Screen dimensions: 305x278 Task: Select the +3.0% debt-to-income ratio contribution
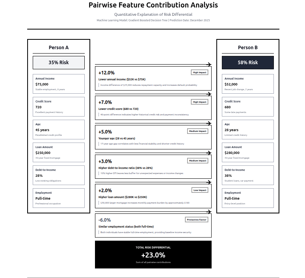[105, 161]
